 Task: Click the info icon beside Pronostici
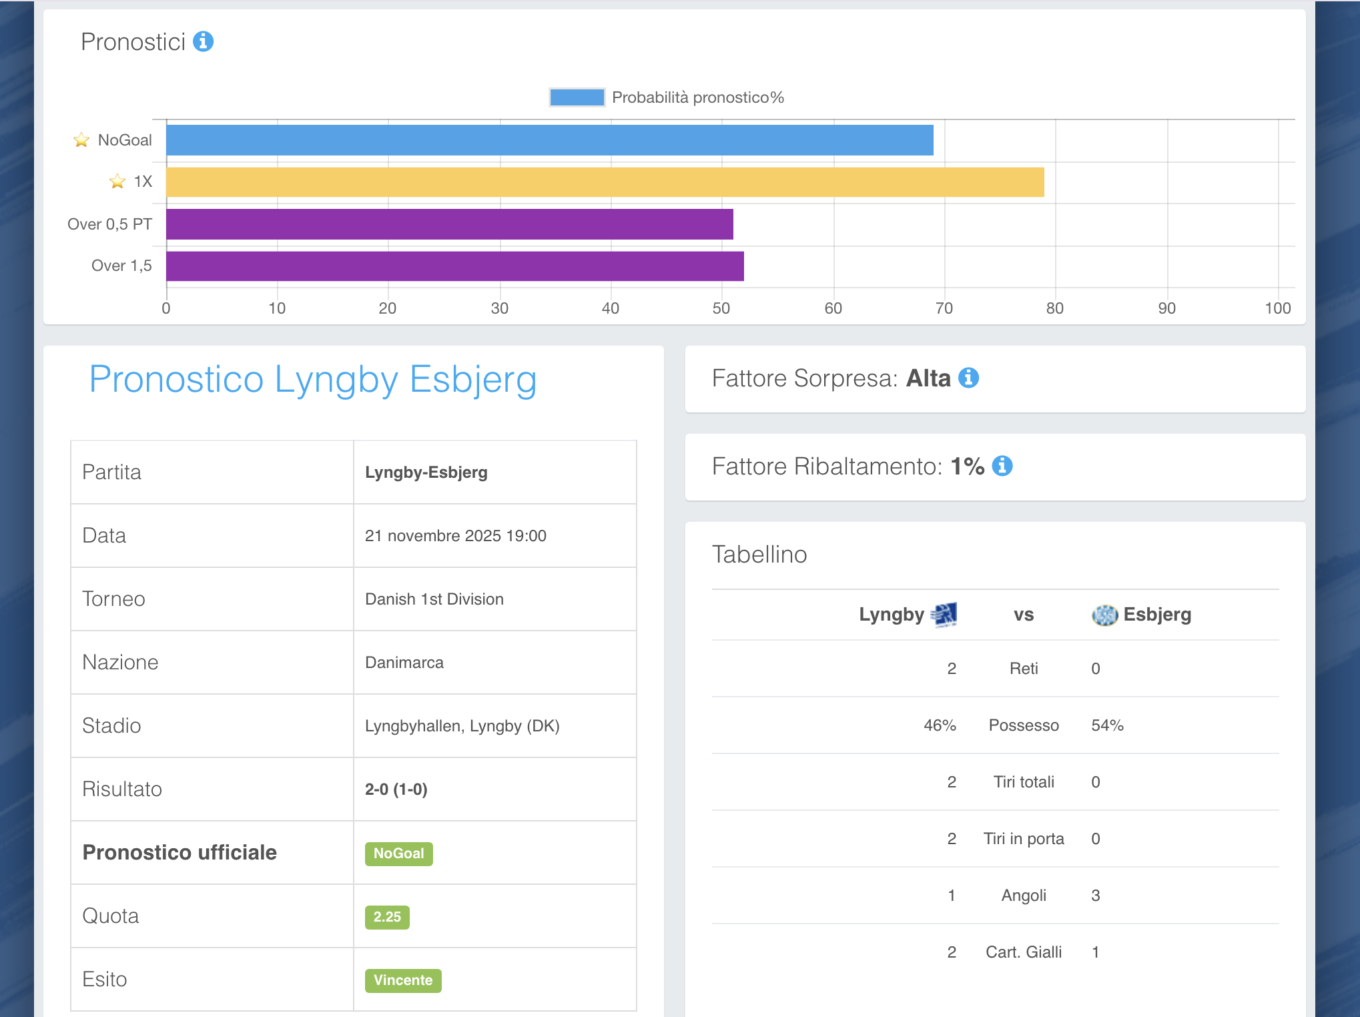click(x=203, y=41)
